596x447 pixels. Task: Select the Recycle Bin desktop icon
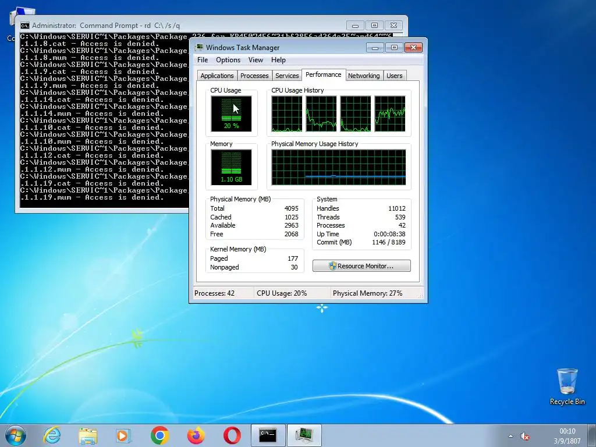567,386
